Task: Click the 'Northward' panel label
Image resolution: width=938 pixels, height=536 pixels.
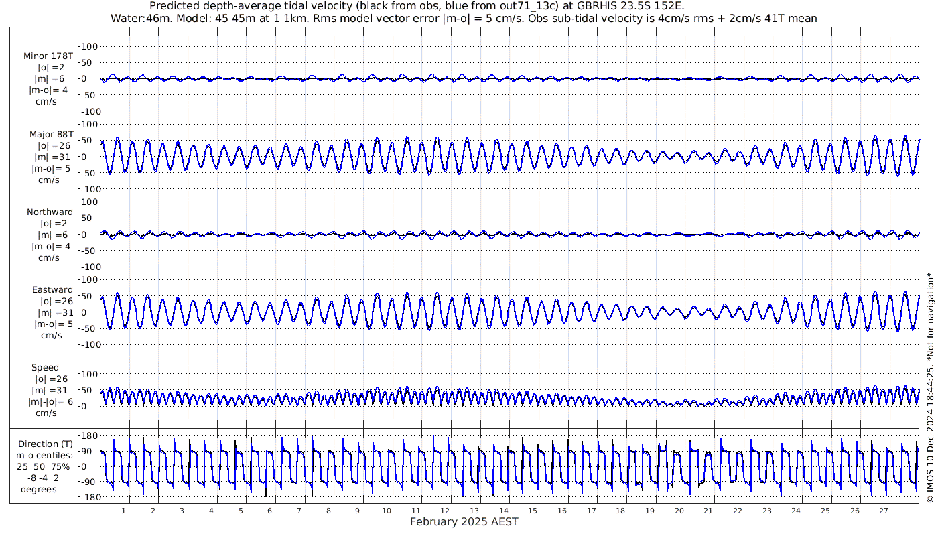Action: 50,212
